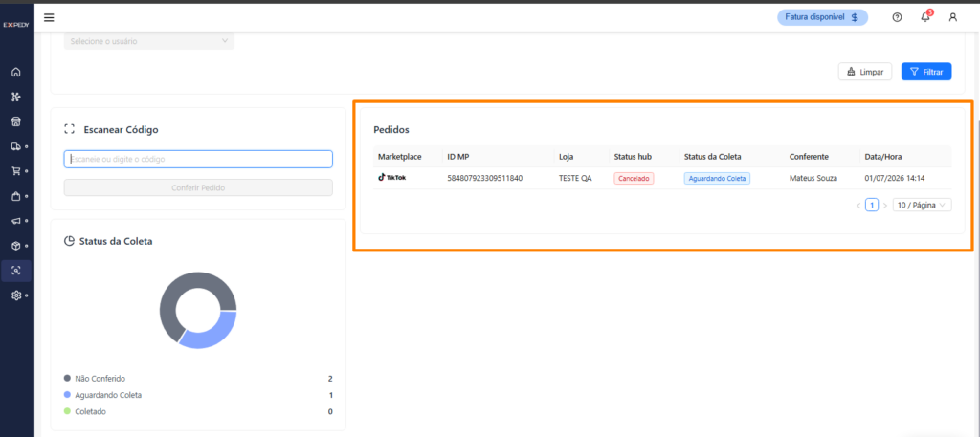The image size is (980, 437).
Task: Click the scan icon beside Escanear Código
Action: 69,130
